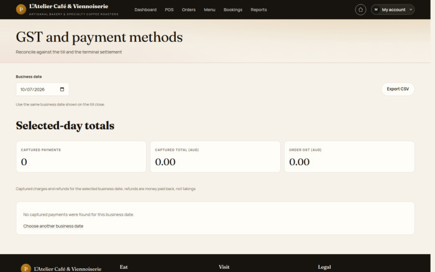Click the same business date hint text

coord(60,104)
